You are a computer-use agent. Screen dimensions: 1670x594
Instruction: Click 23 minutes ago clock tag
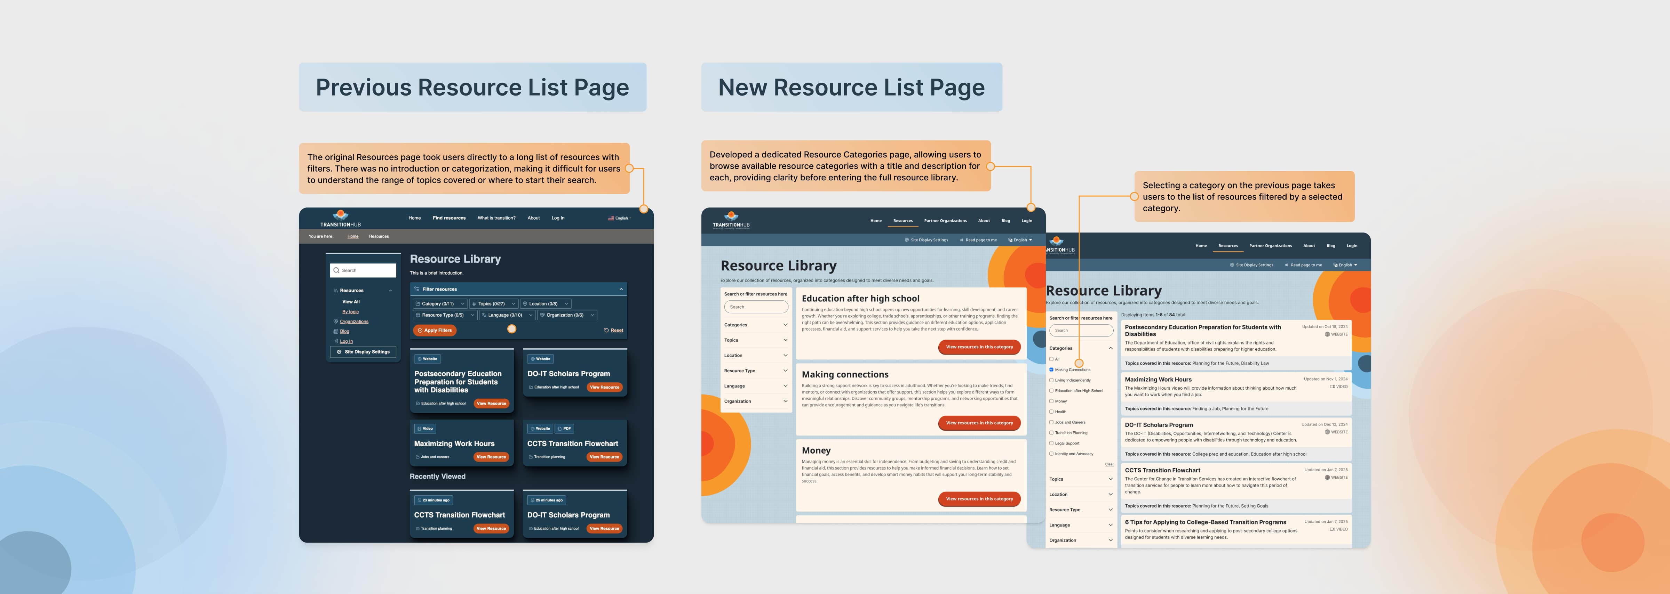pyautogui.click(x=434, y=500)
